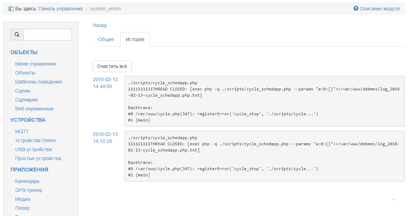Open the MQTT devices page
The height and width of the screenshot is (216, 415).
point(22,131)
